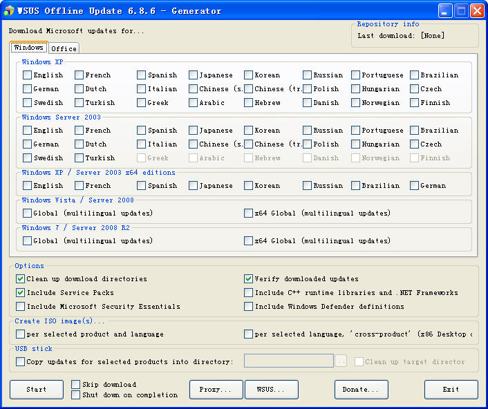Enable Windows 7 x64 Global updates

click(248, 240)
